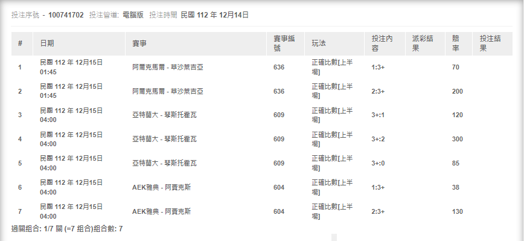
Task: Click the 賽事編號 column header
Action: [x=286, y=43]
